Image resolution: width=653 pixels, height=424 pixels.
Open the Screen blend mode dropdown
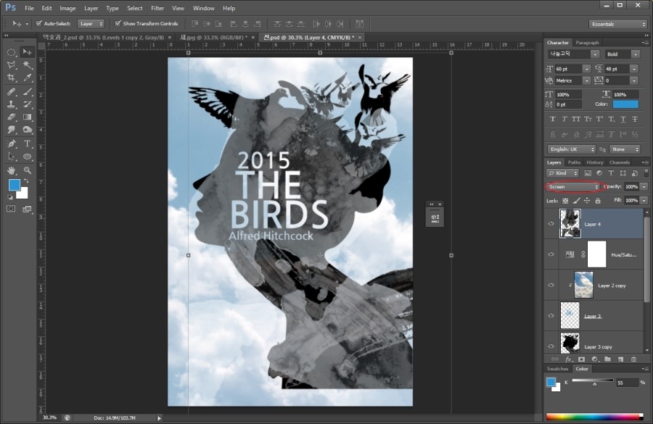(x=574, y=187)
